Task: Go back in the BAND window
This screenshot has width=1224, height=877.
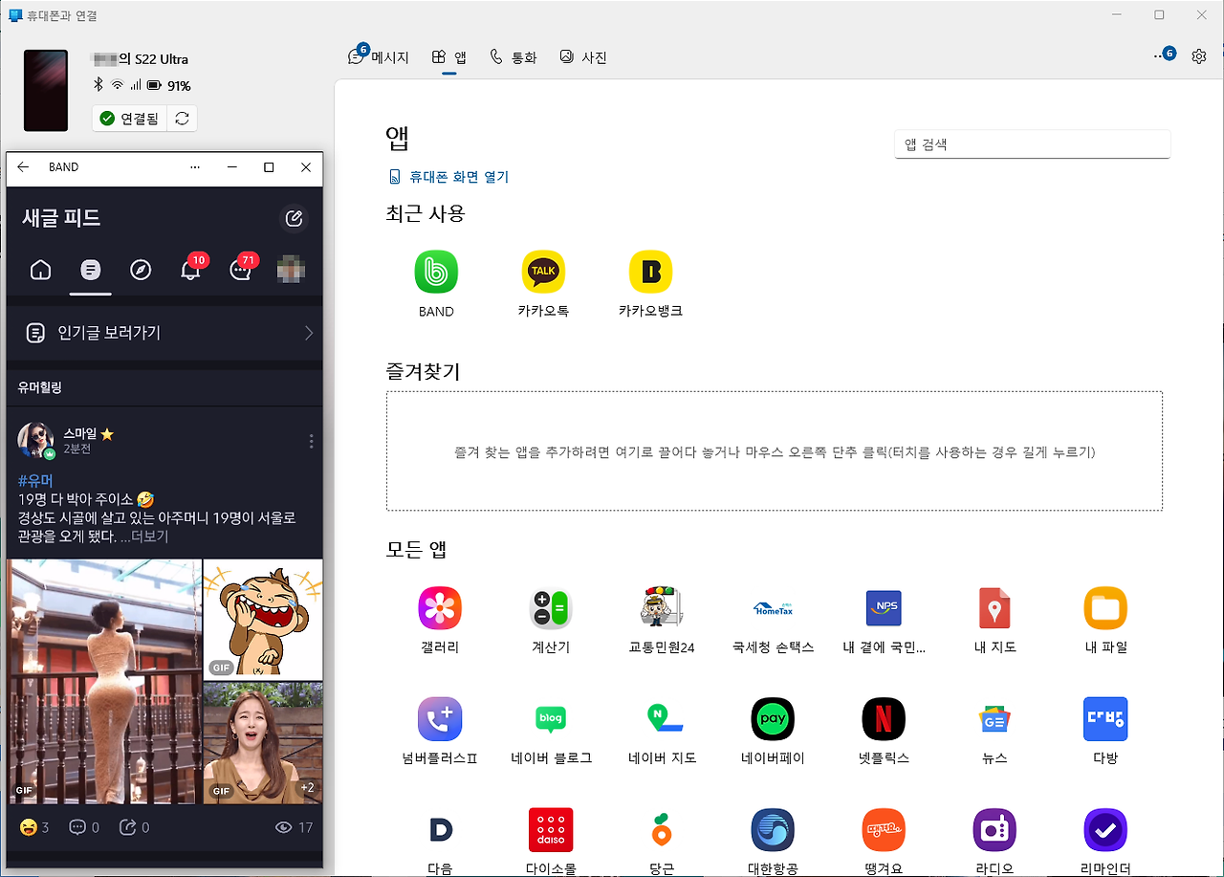Action: tap(24, 166)
